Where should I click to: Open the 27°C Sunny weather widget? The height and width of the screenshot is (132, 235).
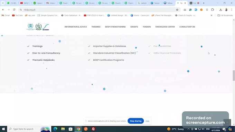[x=176, y=129]
